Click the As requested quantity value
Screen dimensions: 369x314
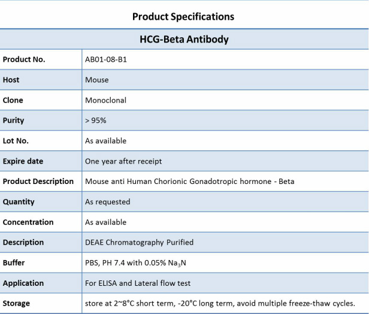pyautogui.click(x=108, y=202)
